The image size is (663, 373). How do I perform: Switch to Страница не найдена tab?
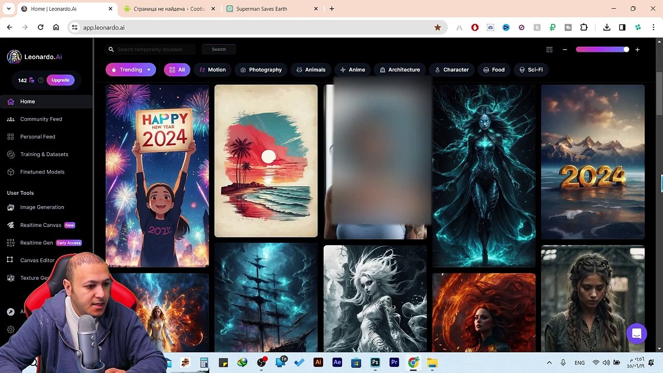(168, 9)
